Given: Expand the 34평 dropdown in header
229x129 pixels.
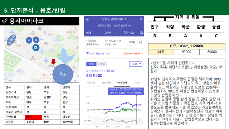Looking at the screenshot, I should tap(111, 33).
